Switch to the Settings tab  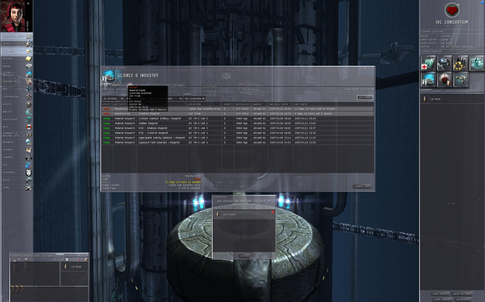(x=179, y=86)
